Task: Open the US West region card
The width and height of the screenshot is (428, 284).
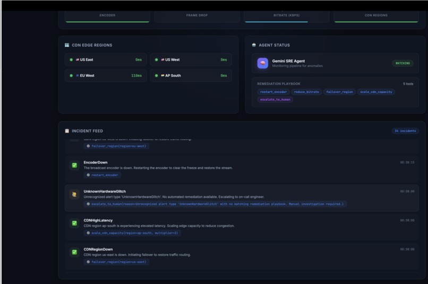Action: pyautogui.click(x=191, y=60)
